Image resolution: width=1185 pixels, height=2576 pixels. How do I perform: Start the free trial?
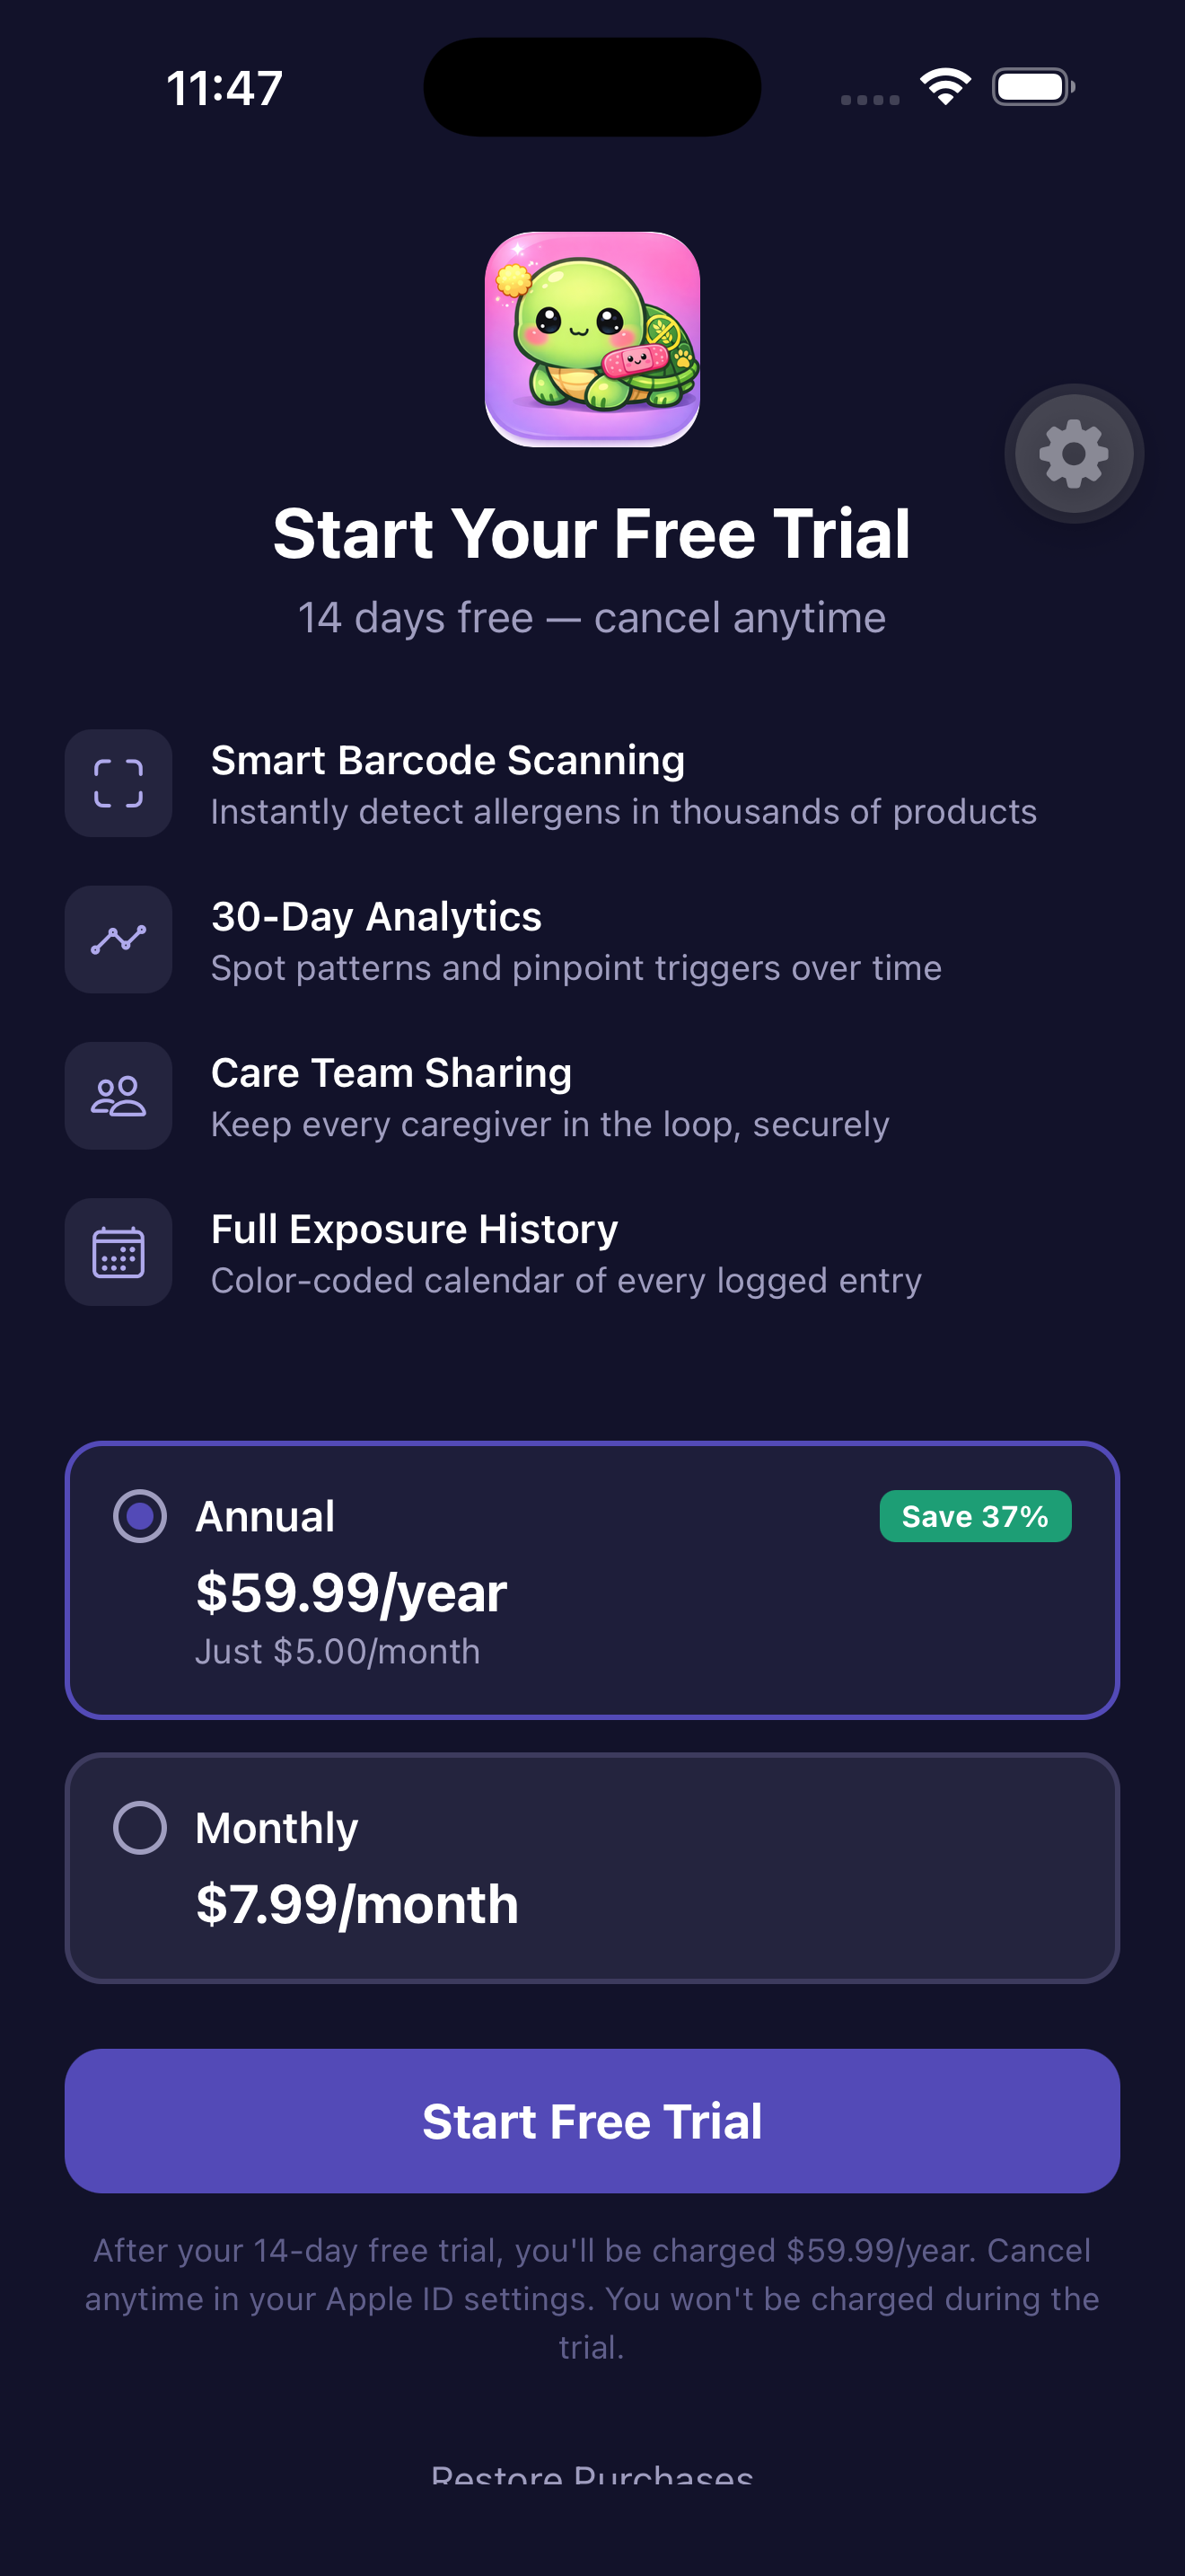pos(592,2121)
